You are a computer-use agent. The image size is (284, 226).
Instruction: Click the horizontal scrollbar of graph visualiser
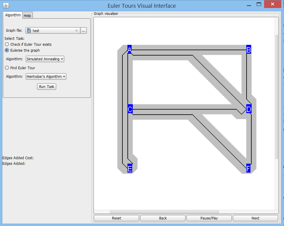tap(164, 212)
